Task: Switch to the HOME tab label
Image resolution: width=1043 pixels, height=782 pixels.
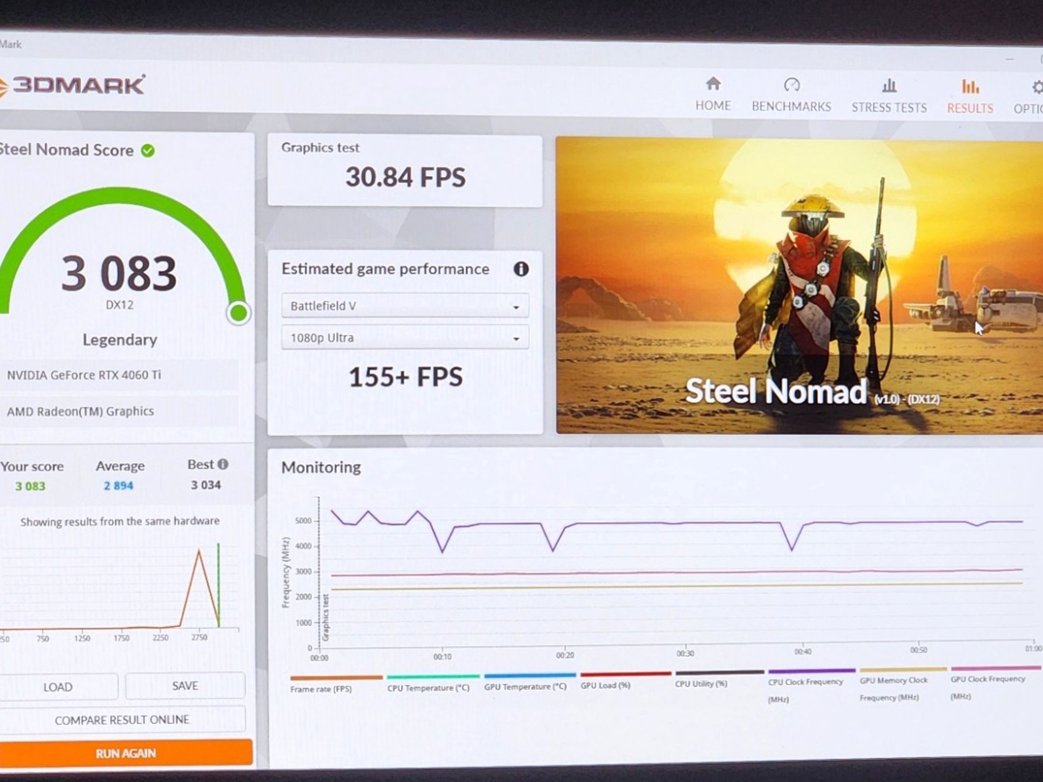Action: (x=713, y=105)
